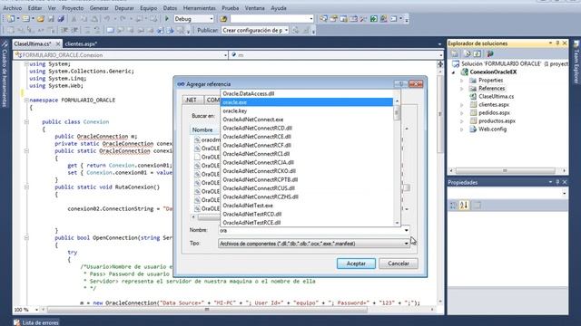Click the Decrease Indent toolbar icon
Screen dimensions: 581x326
(x=64, y=30)
